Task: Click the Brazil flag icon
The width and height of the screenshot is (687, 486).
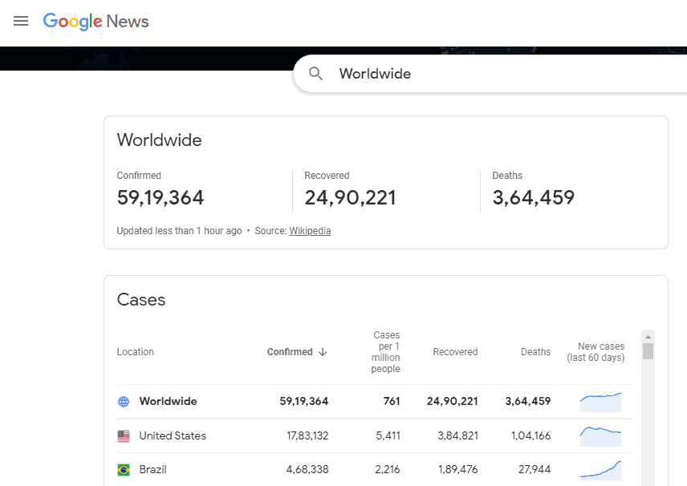Action: (x=124, y=470)
